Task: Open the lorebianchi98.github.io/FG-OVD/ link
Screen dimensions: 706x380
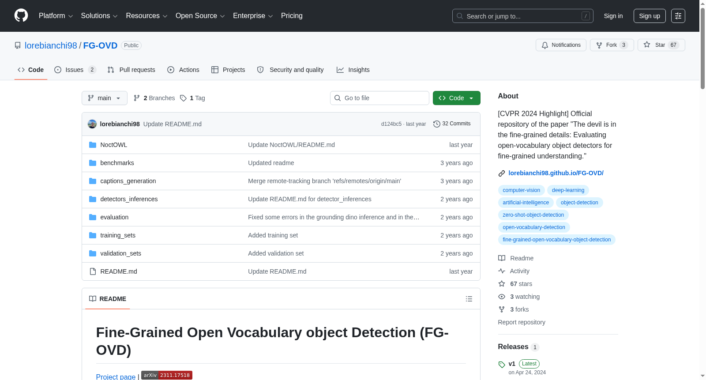Action: 556,173
